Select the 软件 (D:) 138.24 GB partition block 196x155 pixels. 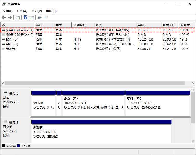pos(158,103)
